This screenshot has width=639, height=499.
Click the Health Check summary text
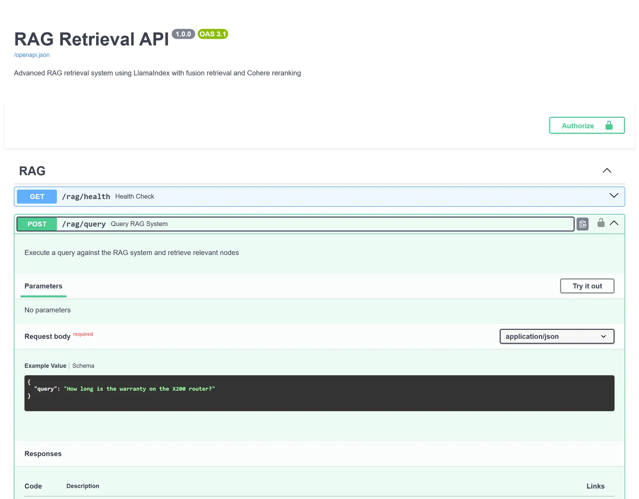(135, 196)
